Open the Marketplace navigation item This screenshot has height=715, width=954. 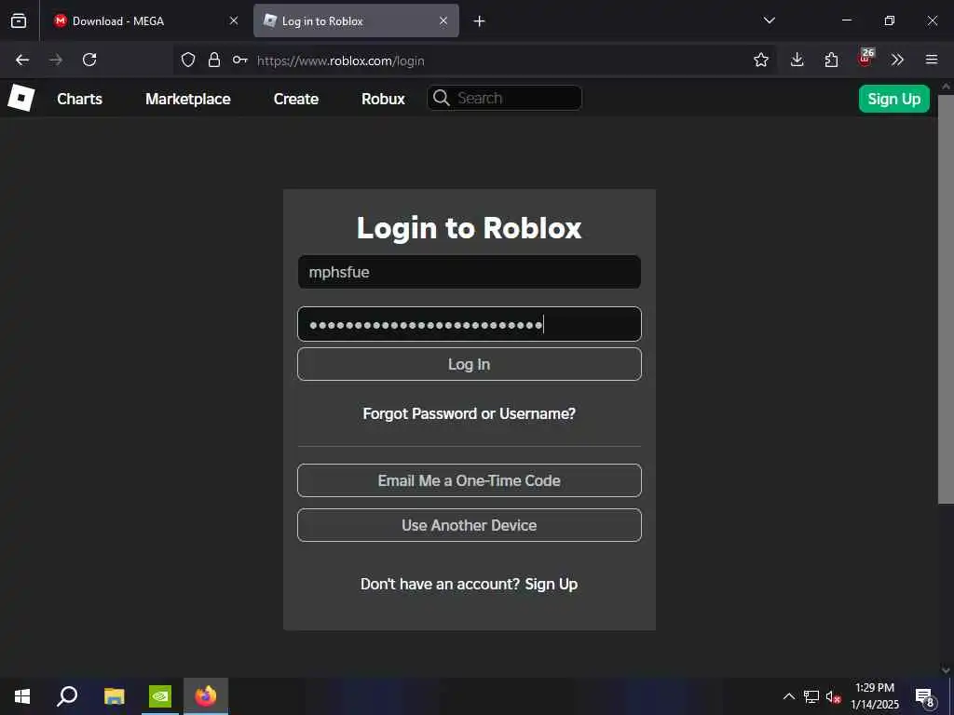coord(188,99)
